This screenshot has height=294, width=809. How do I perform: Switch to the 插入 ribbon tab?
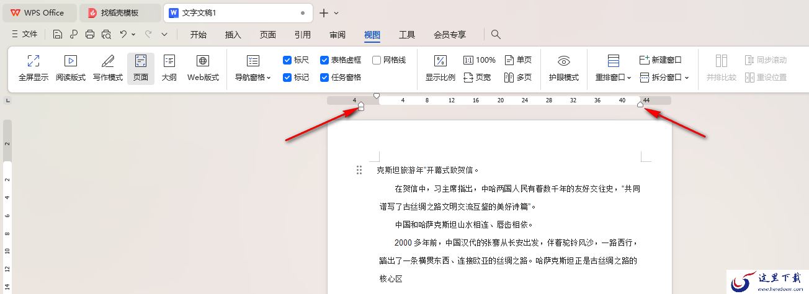[233, 35]
